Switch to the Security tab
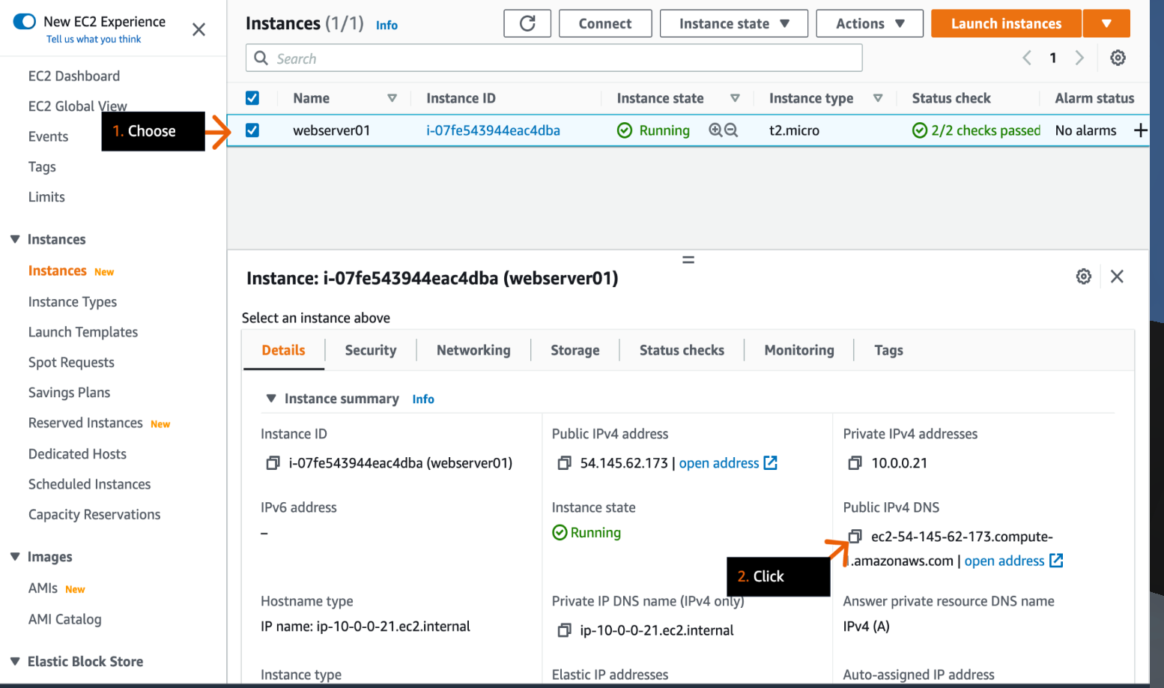Viewport: 1164px width, 688px height. (370, 349)
